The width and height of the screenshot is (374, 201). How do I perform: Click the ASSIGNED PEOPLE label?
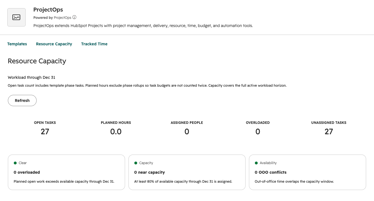coord(187,123)
